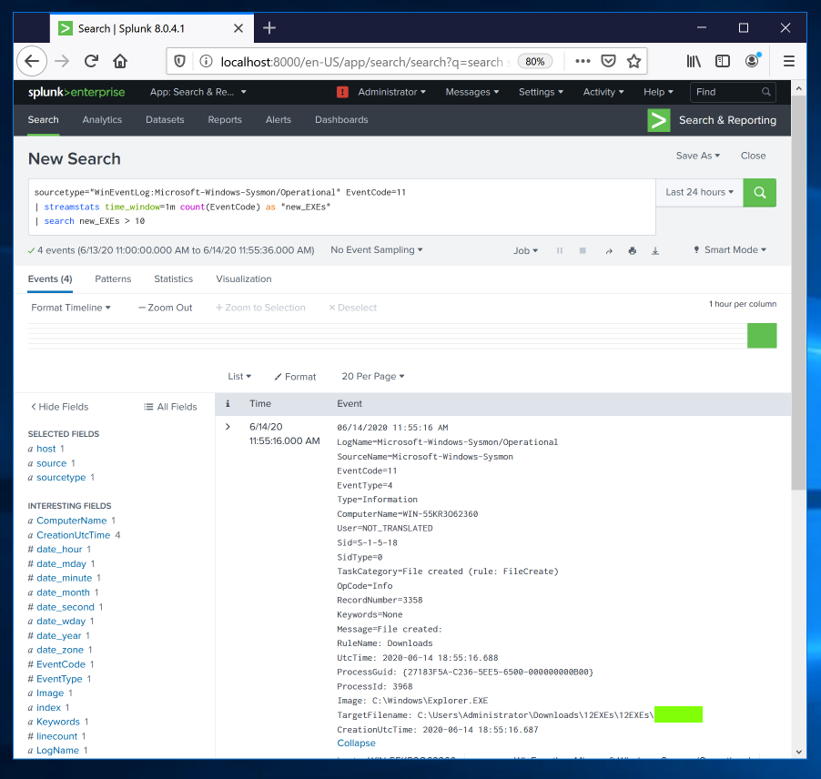Save page to Pocket icon
The image size is (821, 779).
coord(608,61)
